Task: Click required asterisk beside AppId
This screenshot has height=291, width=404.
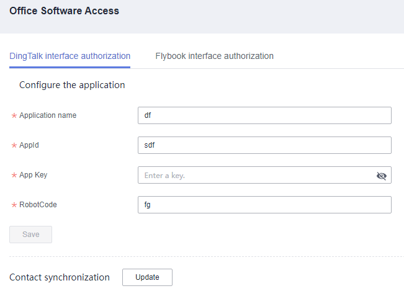Action: (x=14, y=145)
